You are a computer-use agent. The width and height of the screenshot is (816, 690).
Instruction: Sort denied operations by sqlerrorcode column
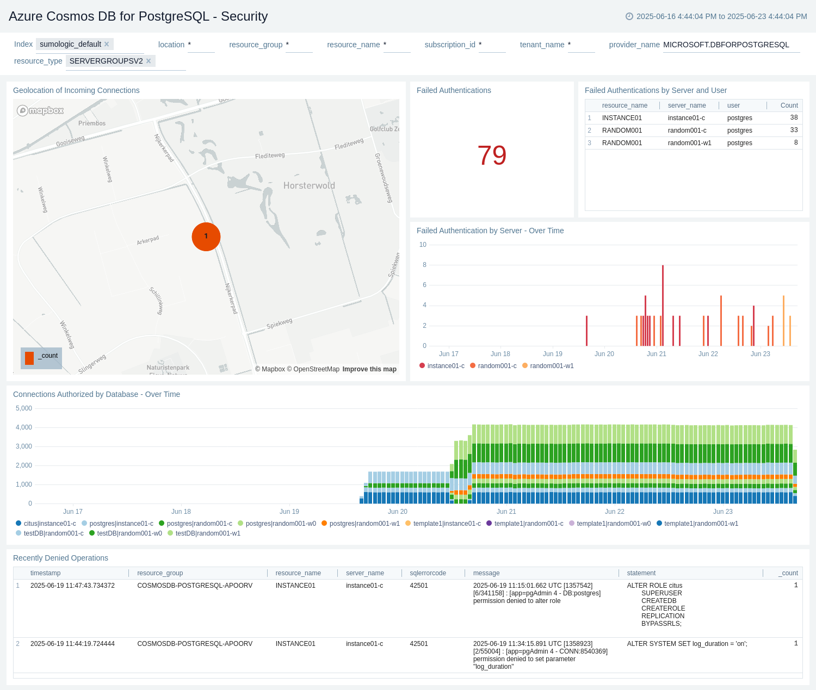pos(428,573)
